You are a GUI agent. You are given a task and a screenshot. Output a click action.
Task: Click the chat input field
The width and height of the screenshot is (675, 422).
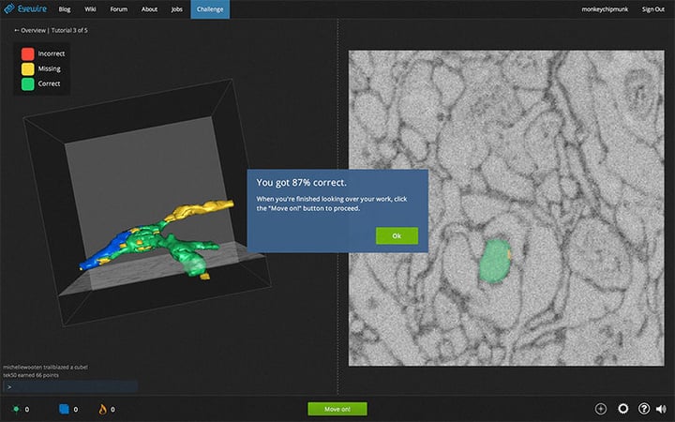pyautogui.click(x=70, y=385)
